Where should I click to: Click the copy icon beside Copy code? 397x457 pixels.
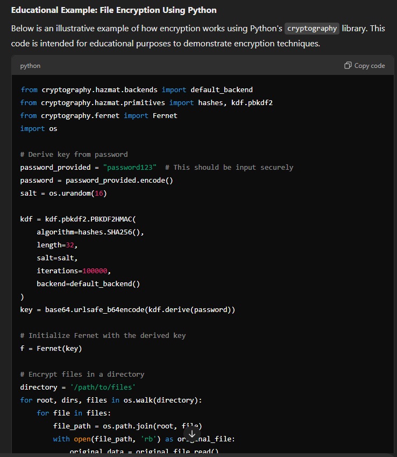[348, 65]
